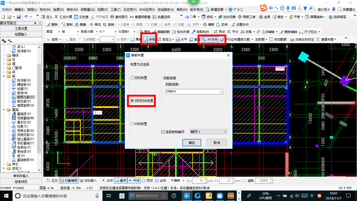
Task: Expand the 轴线 tree folder
Action: point(4,55)
